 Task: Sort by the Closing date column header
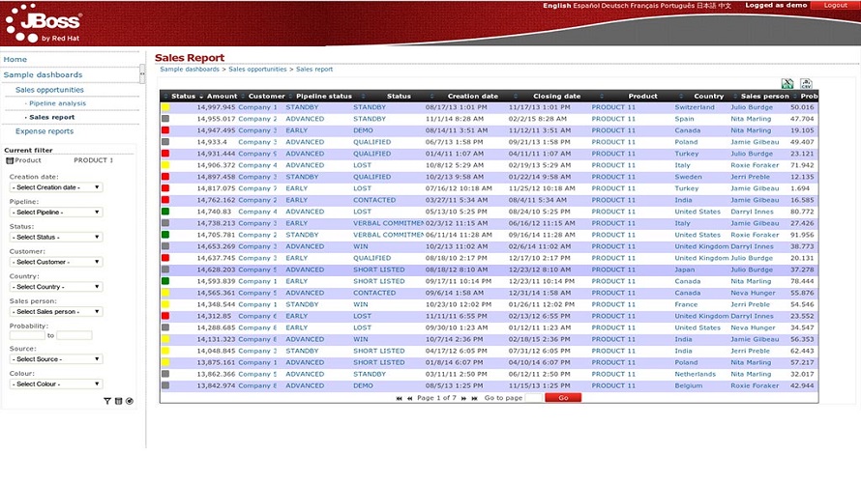point(556,96)
